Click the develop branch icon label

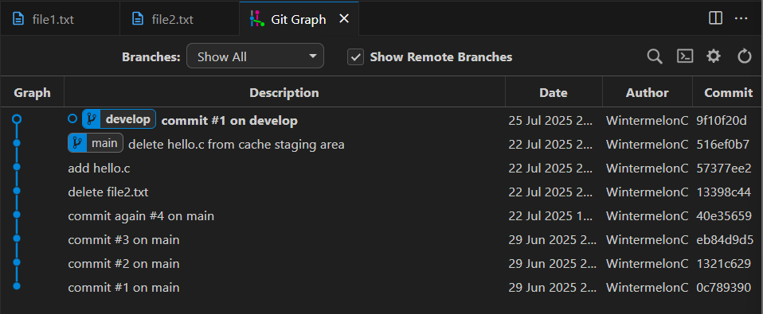point(119,119)
